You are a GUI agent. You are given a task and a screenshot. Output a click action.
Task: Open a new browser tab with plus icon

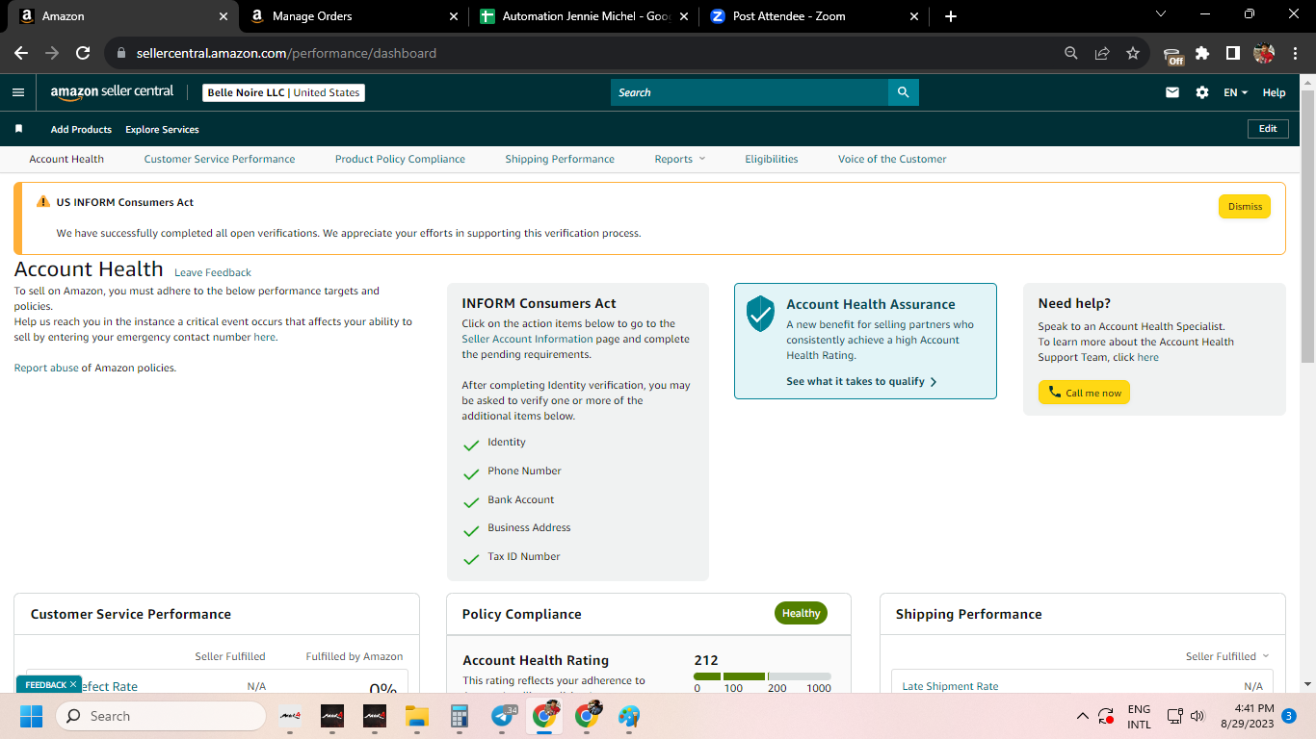951,16
